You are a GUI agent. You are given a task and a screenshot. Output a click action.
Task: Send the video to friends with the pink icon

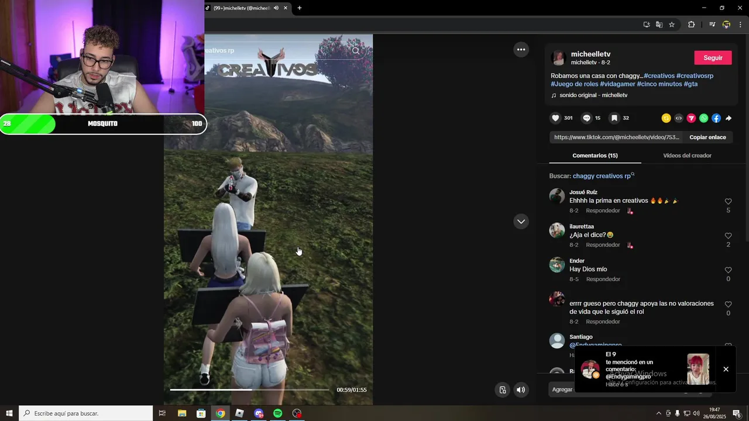691,118
